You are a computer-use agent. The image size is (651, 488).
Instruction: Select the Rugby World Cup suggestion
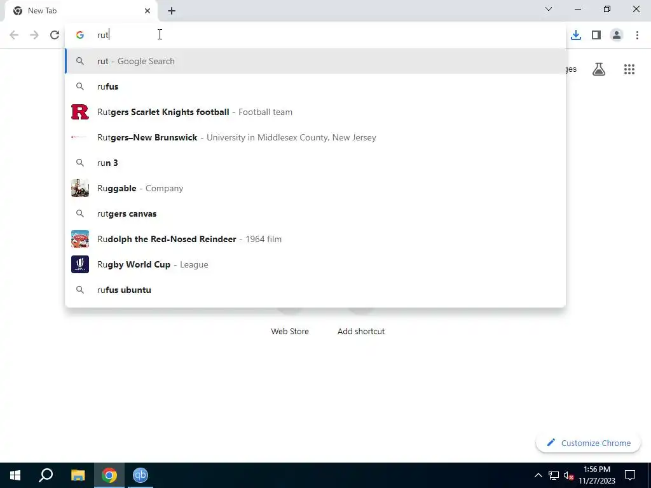pyautogui.click(x=315, y=264)
